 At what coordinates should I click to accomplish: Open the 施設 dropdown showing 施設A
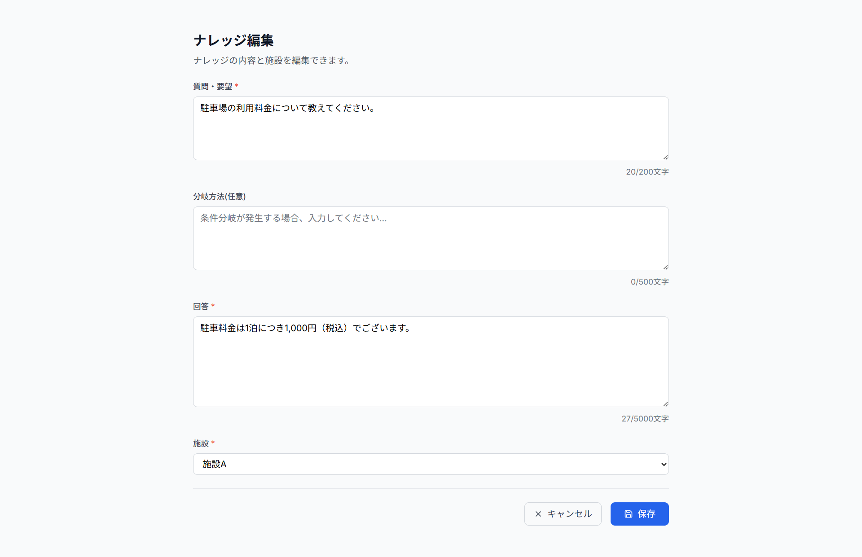(x=431, y=464)
